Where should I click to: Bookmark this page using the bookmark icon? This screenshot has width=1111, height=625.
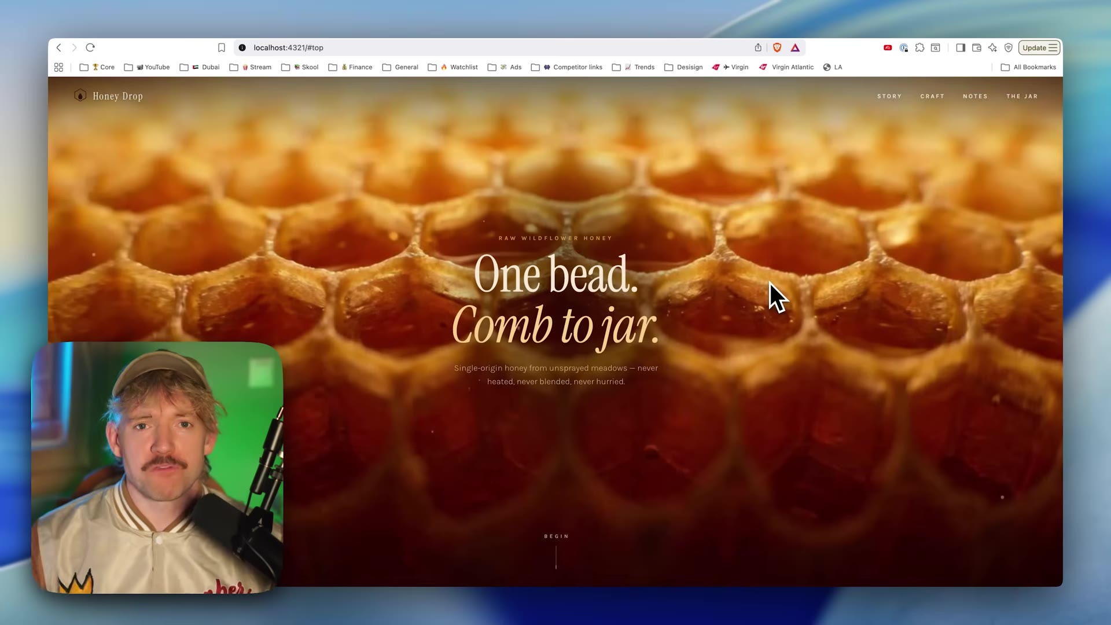tap(221, 47)
